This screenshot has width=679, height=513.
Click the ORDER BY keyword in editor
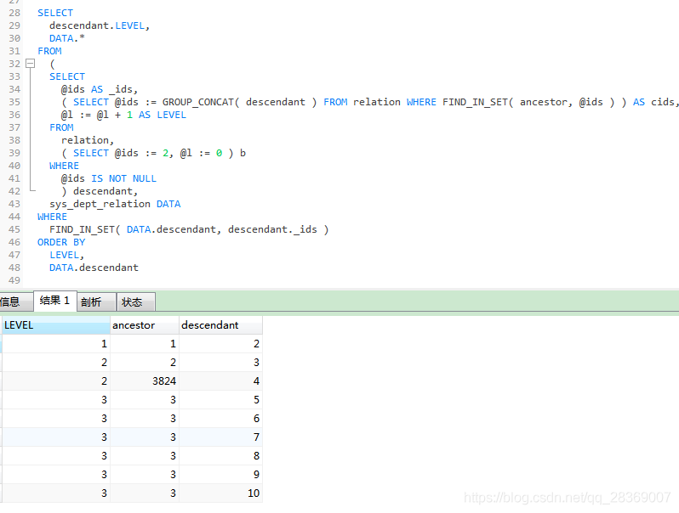pos(61,242)
